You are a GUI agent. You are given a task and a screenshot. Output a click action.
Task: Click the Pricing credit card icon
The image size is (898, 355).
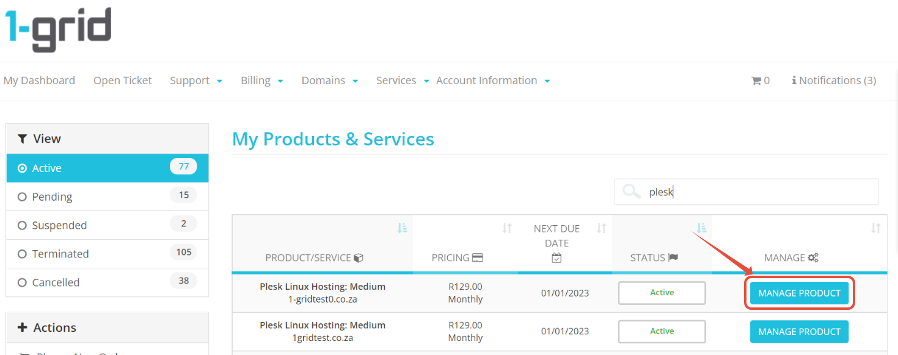[x=478, y=258]
